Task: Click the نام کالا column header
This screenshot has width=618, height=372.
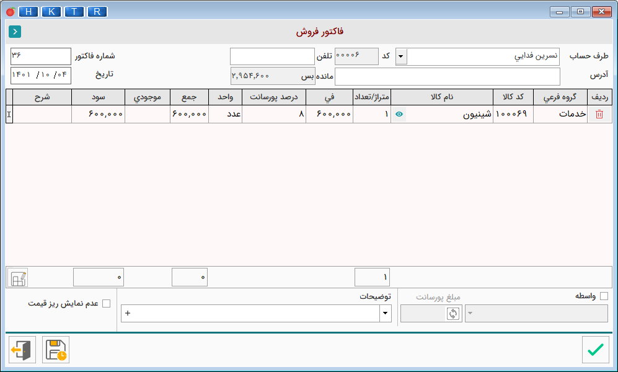Action: point(442,97)
